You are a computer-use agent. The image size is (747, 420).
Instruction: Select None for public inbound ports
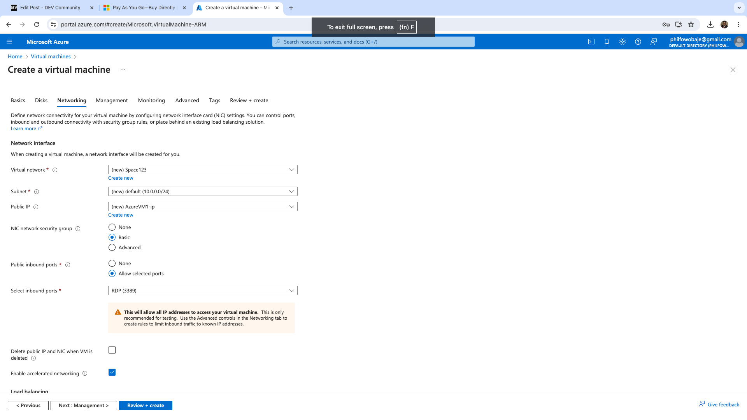(112, 264)
